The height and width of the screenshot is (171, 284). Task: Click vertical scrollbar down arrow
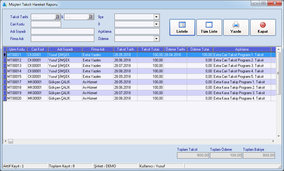pyautogui.click(x=279, y=136)
